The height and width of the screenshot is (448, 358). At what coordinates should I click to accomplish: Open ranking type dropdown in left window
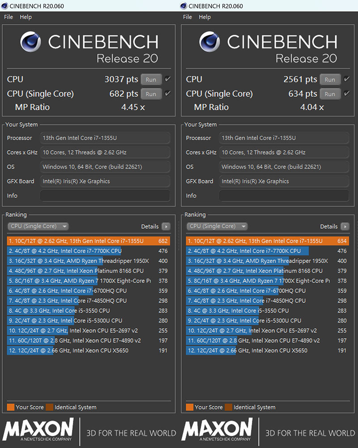tap(38, 226)
